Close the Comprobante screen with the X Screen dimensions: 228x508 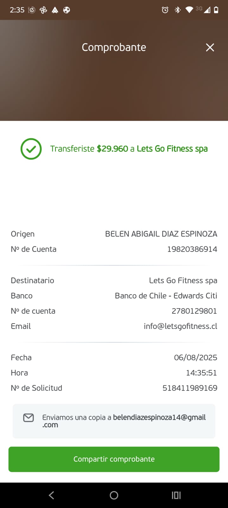click(210, 47)
